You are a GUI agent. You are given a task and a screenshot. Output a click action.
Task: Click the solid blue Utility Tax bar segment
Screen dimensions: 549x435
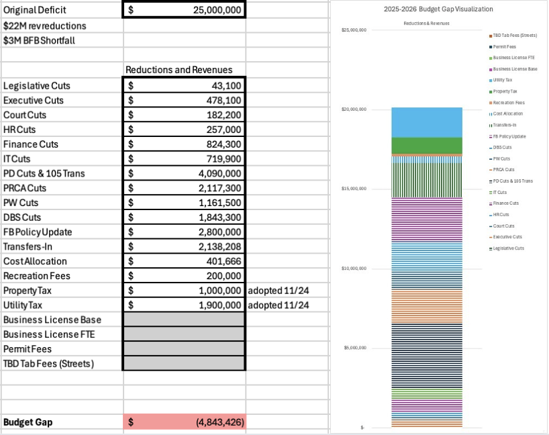[x=427, y=122]
